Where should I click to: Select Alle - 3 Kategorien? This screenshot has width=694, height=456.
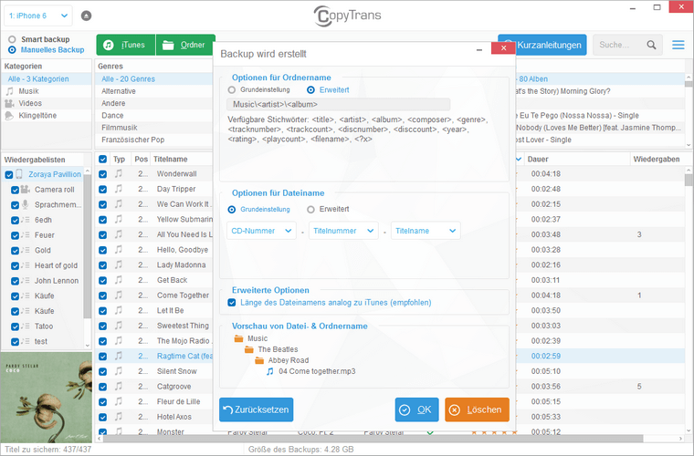pos(47,79)
